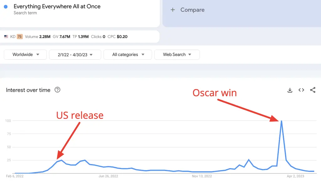The image size is (321, 181).
Task: Open the 2/1/22 - 4/30/23 date range dropdown
Action: [75, 55]
